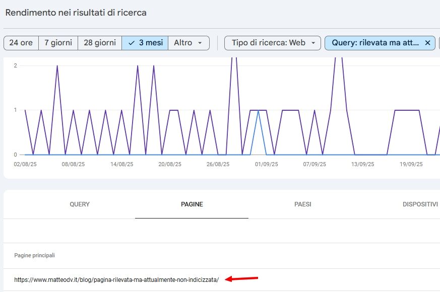The height and width of the screenshot is (292, 440).
Task: Select the currently active PAGINE tab
Action: (x=192, y=204)
